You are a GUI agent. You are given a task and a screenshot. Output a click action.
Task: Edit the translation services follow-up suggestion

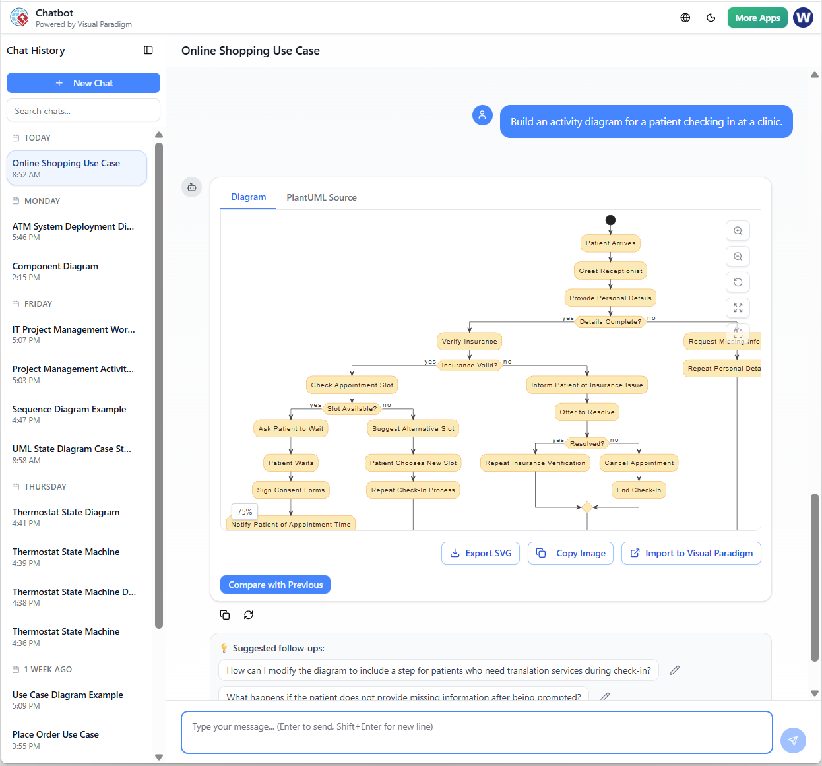point(674,670)
